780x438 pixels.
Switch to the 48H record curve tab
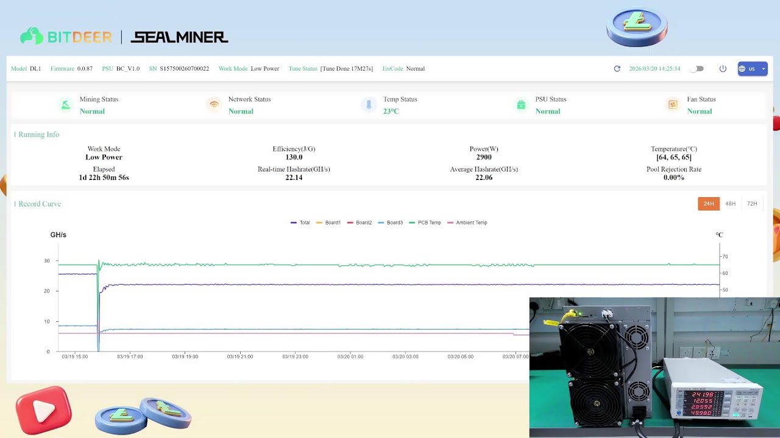tap(730, 204)
